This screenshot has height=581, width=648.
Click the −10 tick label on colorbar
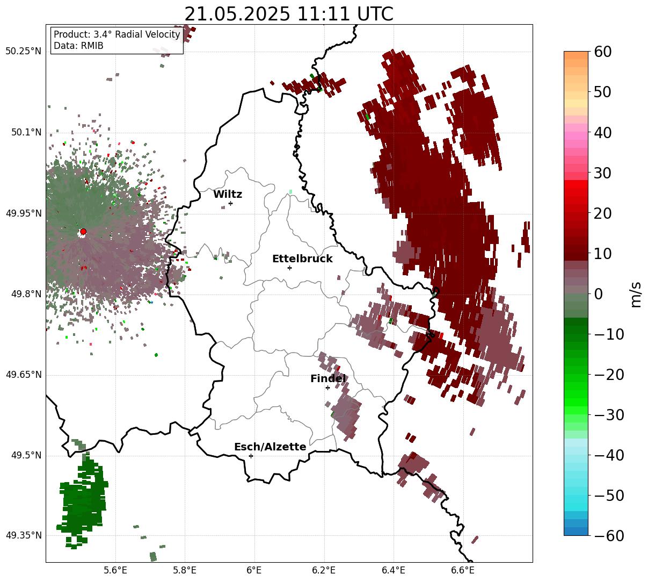[x=609, y=334]
